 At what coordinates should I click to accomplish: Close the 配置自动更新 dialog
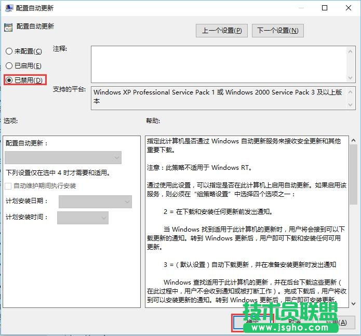[x=349, y=8]
